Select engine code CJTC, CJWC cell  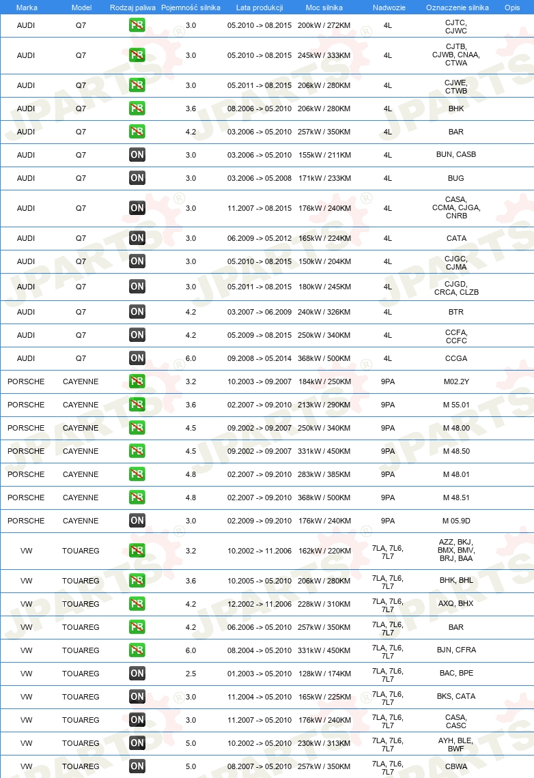[x=456, y=27]
